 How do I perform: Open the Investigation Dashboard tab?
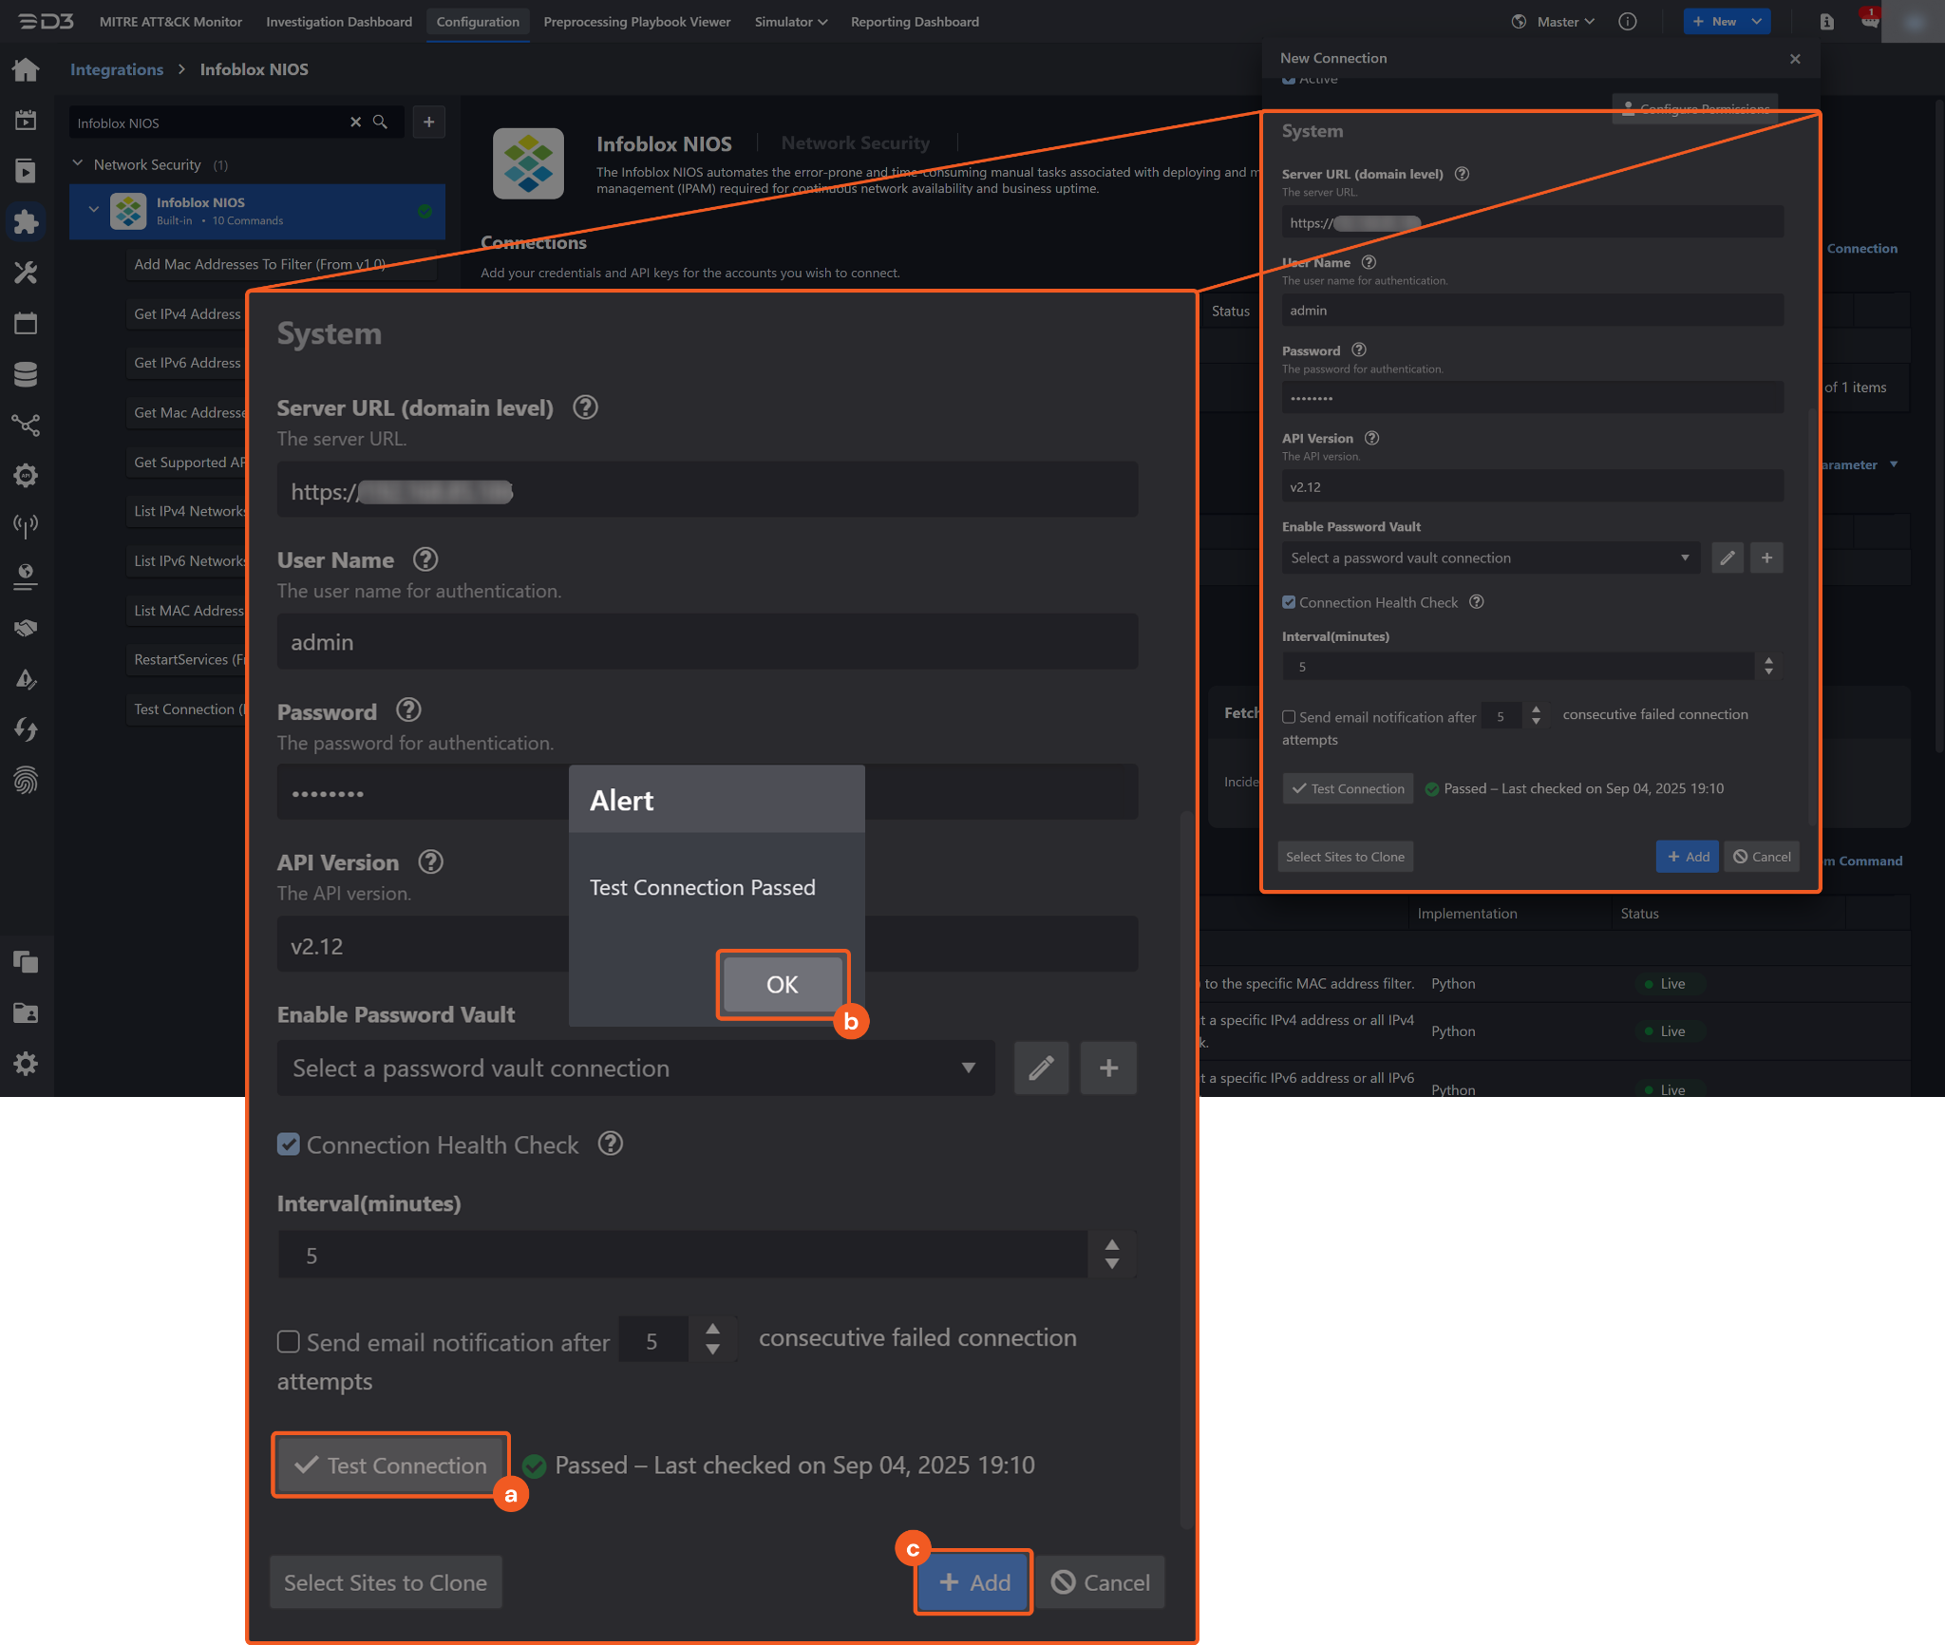click(339, 22)
